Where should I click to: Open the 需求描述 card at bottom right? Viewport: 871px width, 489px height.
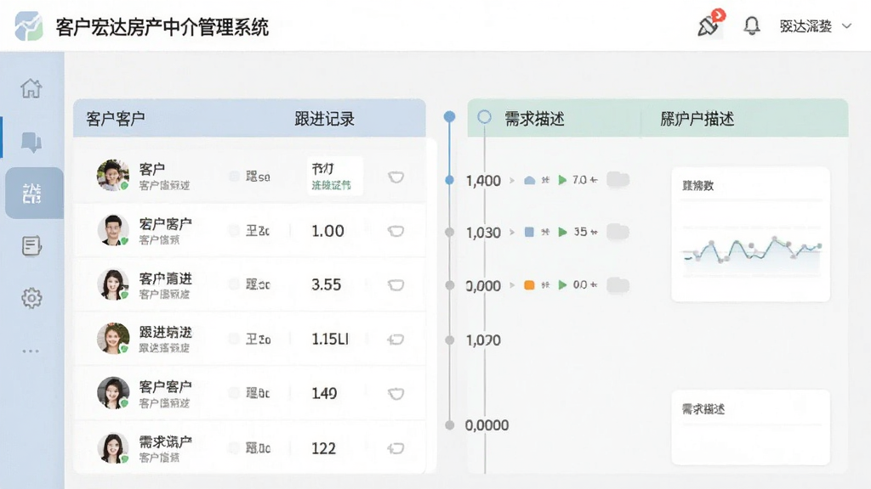[751, 427]
